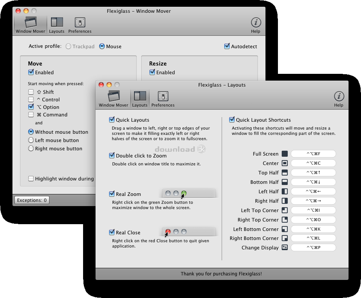Click the "Start moving when pressed:" label
The height and width of the screenshot is (298, 361).
56,84
